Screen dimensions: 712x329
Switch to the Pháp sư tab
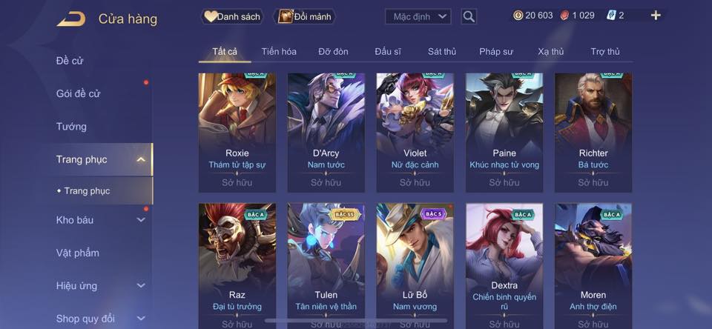point(496,52)
